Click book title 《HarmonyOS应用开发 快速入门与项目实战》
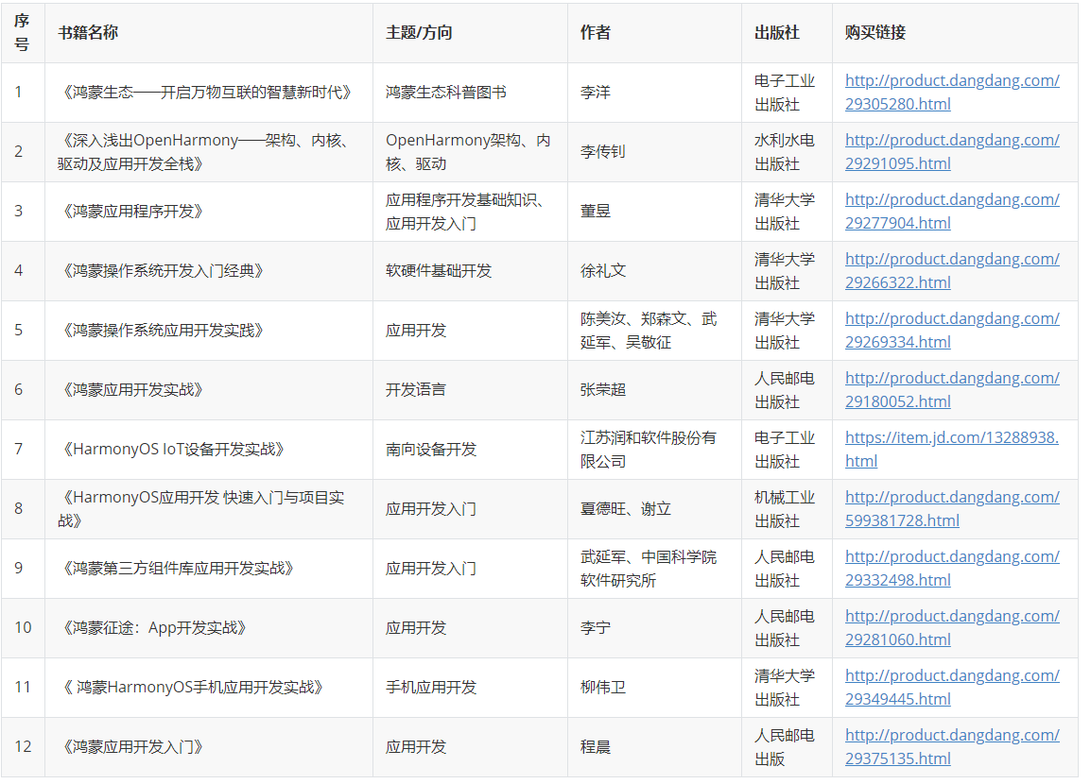The width and height of the screenshot is (1091, 784). [201, 509]
